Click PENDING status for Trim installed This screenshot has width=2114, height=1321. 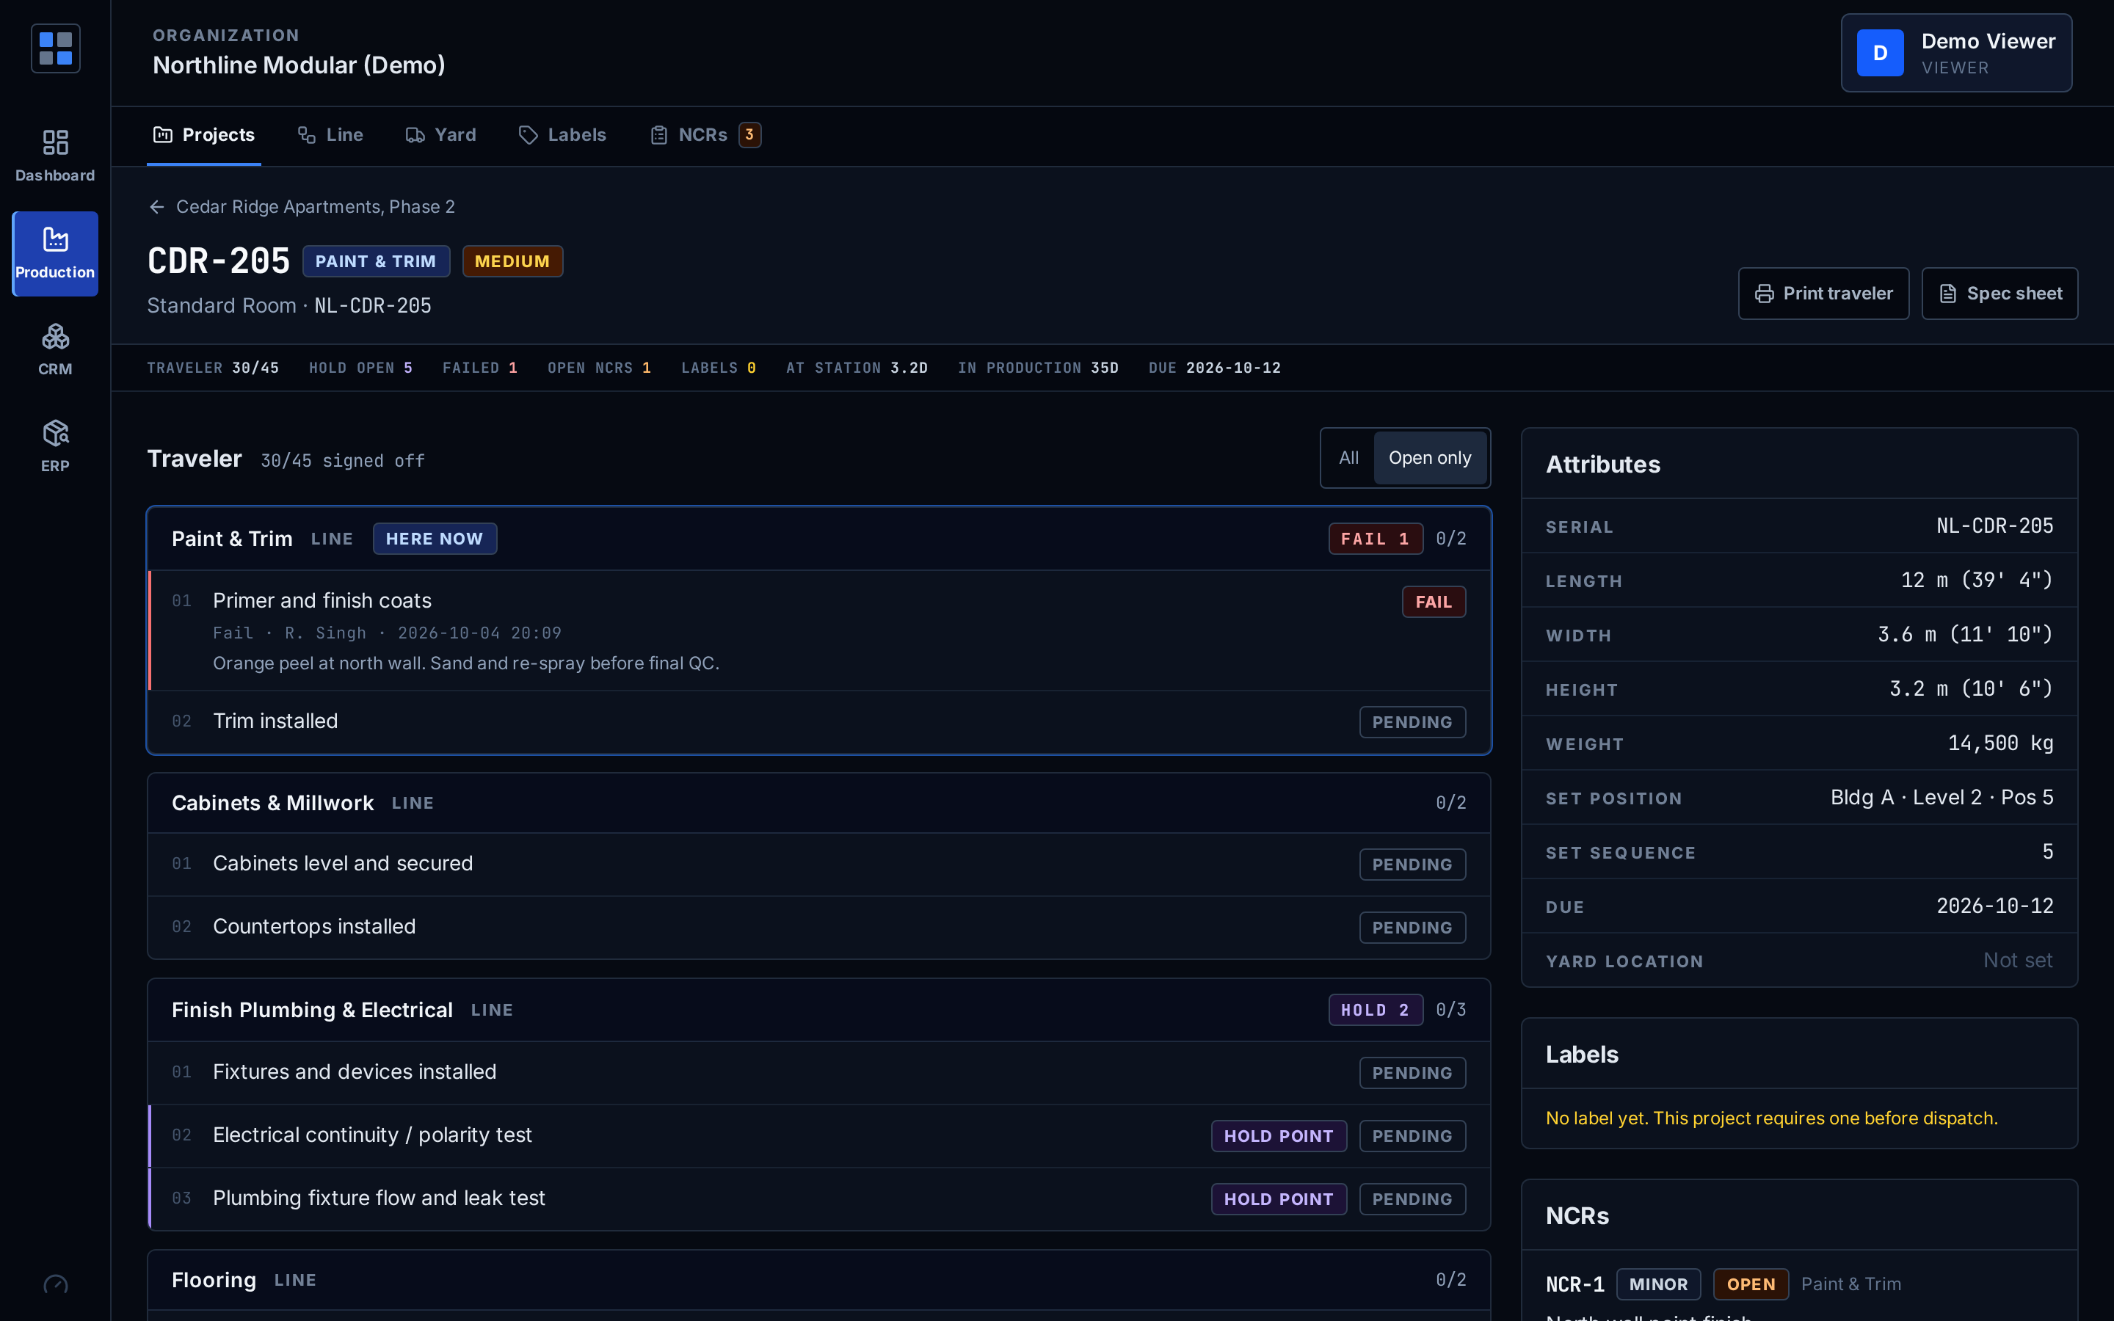1412,723
